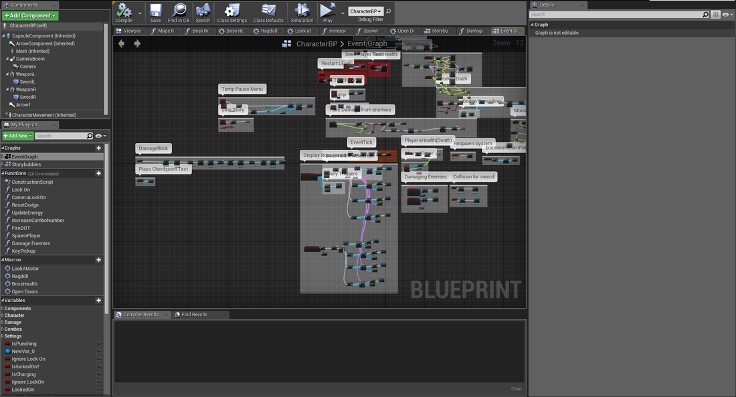Click the binoculars Search toolbar icon
The width and height of the screenshot is (736, 397).
click(x=203, y=10)
